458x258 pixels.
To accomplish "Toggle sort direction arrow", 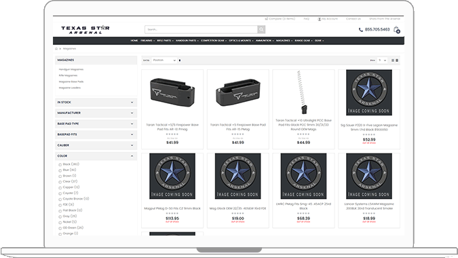I will coord(180,60).
